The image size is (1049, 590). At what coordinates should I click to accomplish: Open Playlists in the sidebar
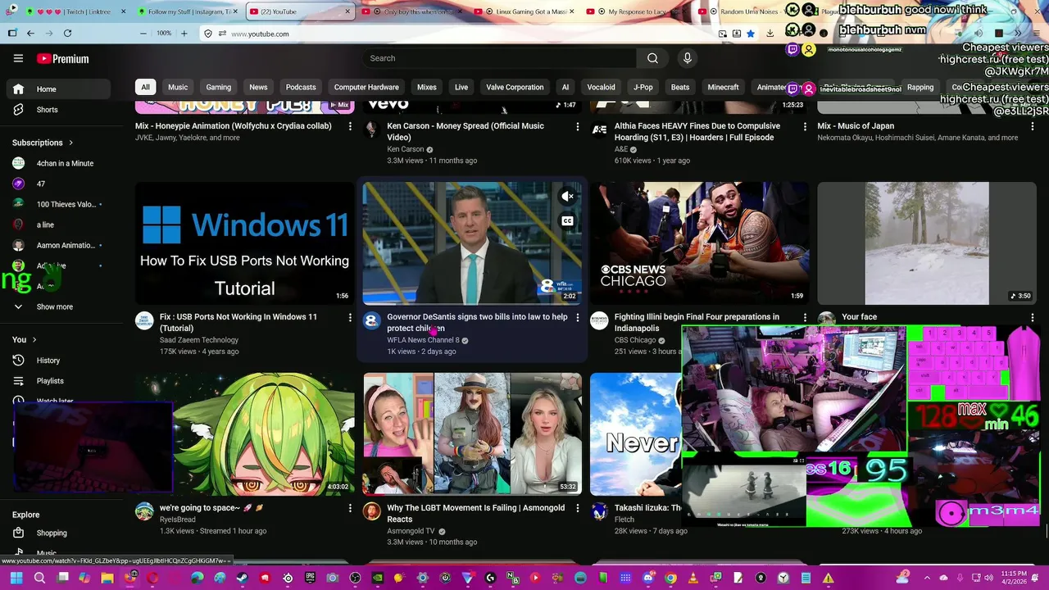coord(57,381)
